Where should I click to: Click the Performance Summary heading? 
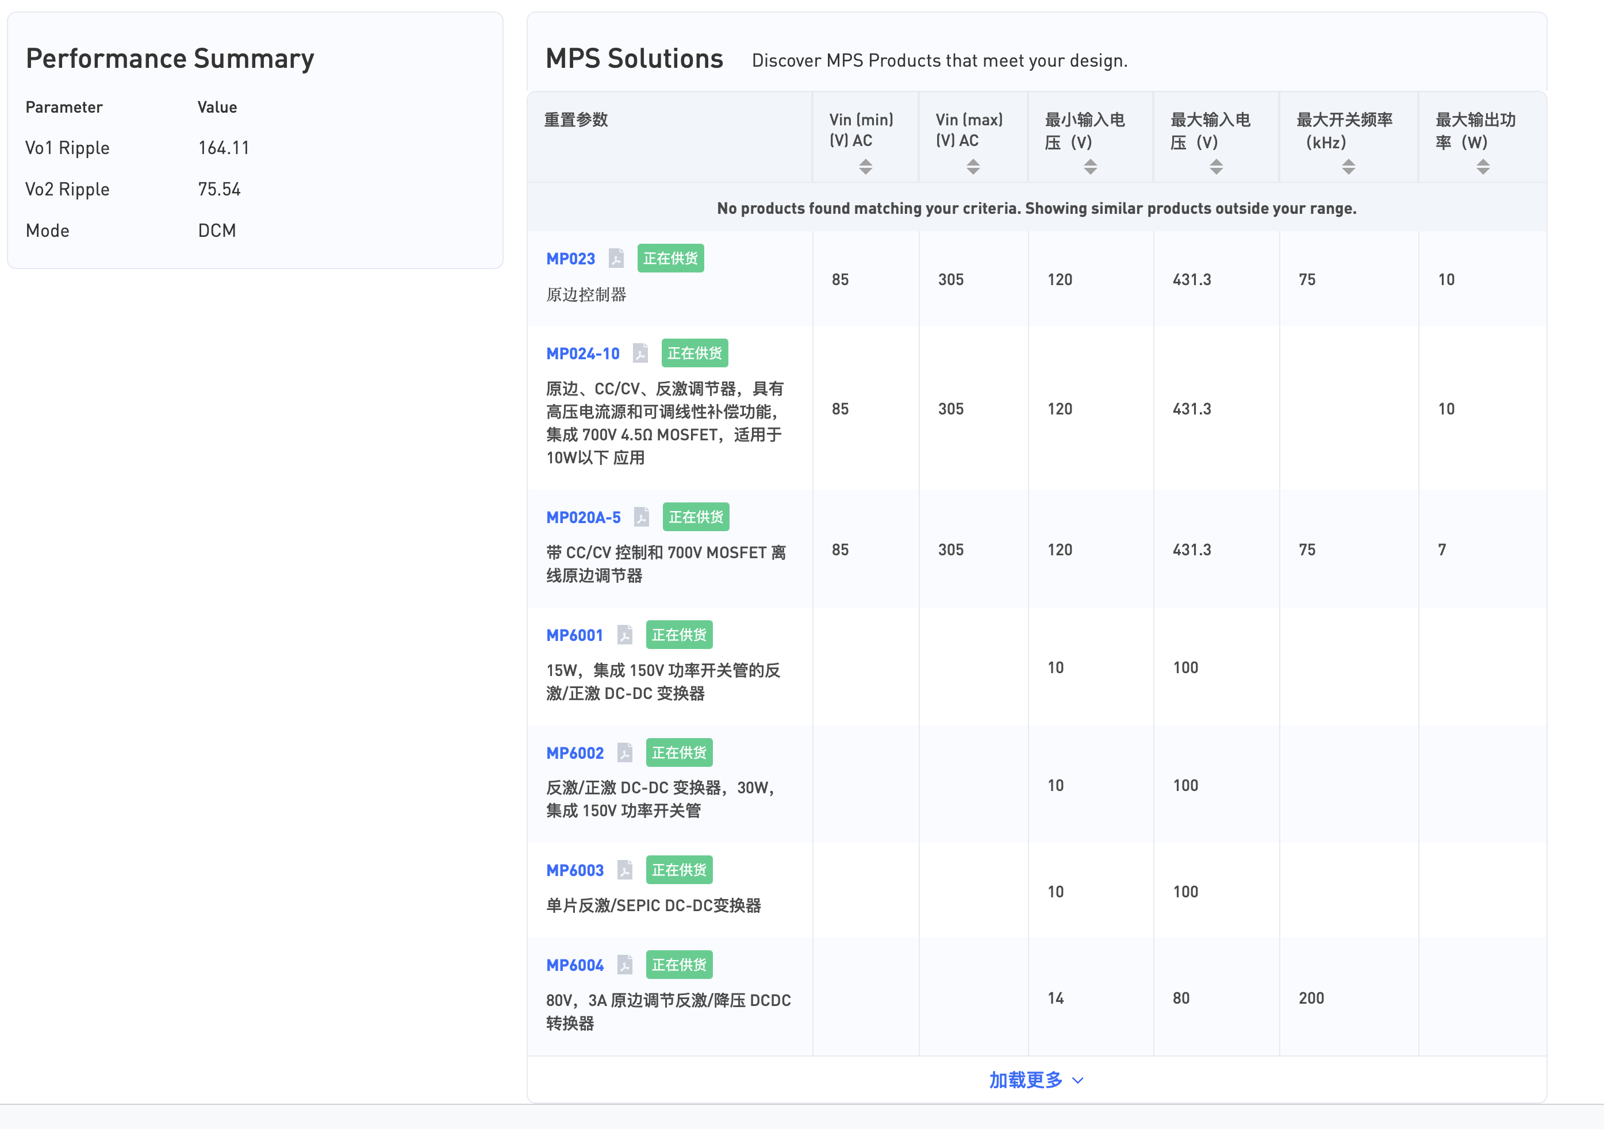(x=170, y=59)
